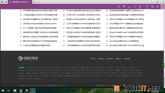Click the DOTA friend link in the footer
Viewport: 165px width, 93px height.
click(92, 76)
